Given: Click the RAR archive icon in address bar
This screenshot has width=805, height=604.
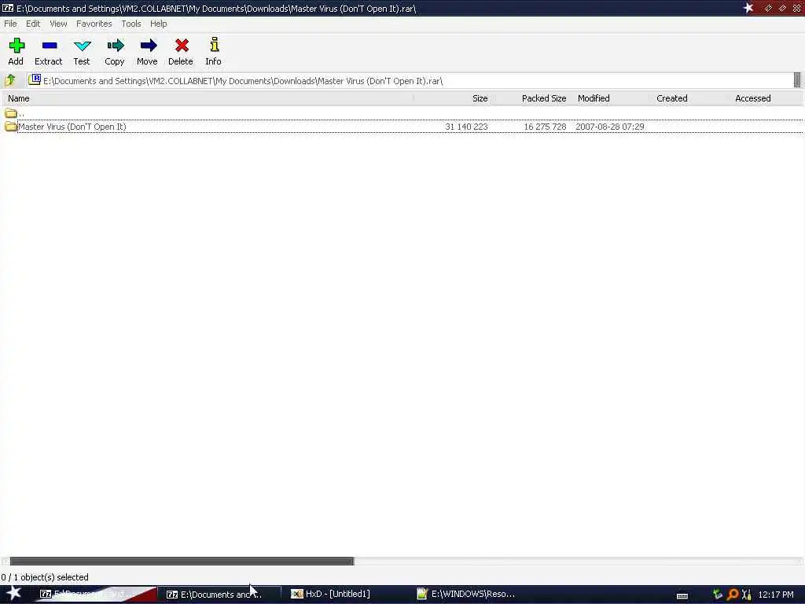Looking at the screenshot, I should 35,79.
